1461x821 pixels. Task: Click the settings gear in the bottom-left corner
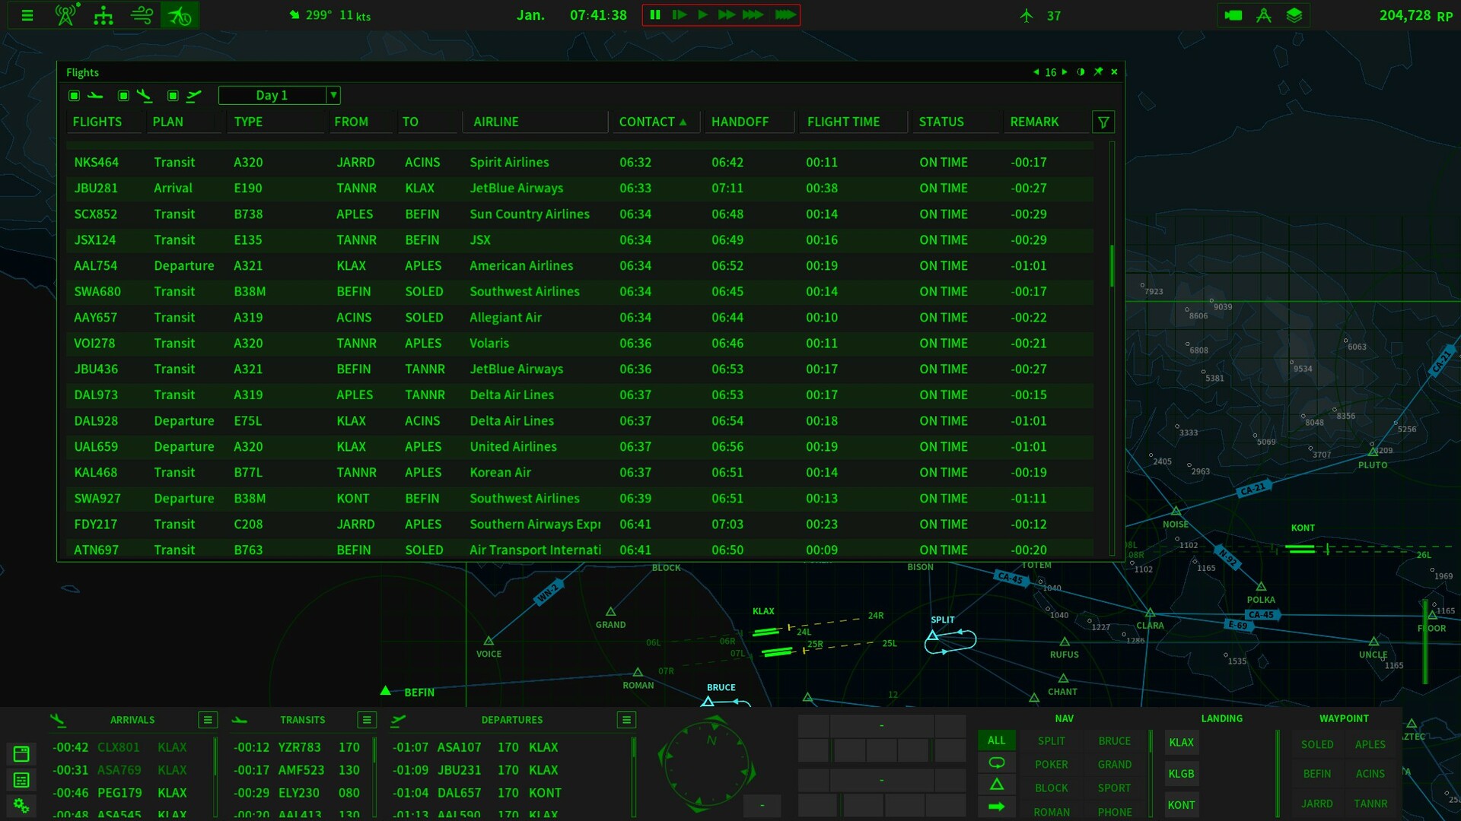pos(22,806)
